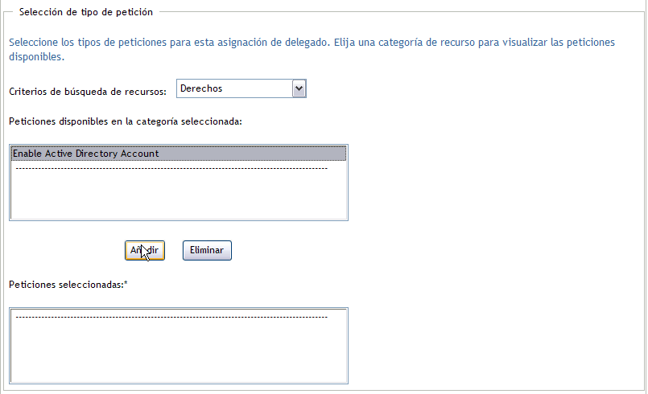Select dashed separator row in selected requests list
Image resolution: width=648 pixels, height=394 pixels.
click(x=171, y=318)
